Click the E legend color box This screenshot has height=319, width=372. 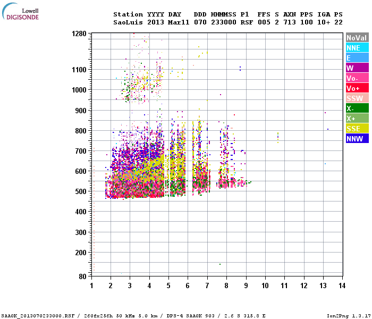pos(357,58)
